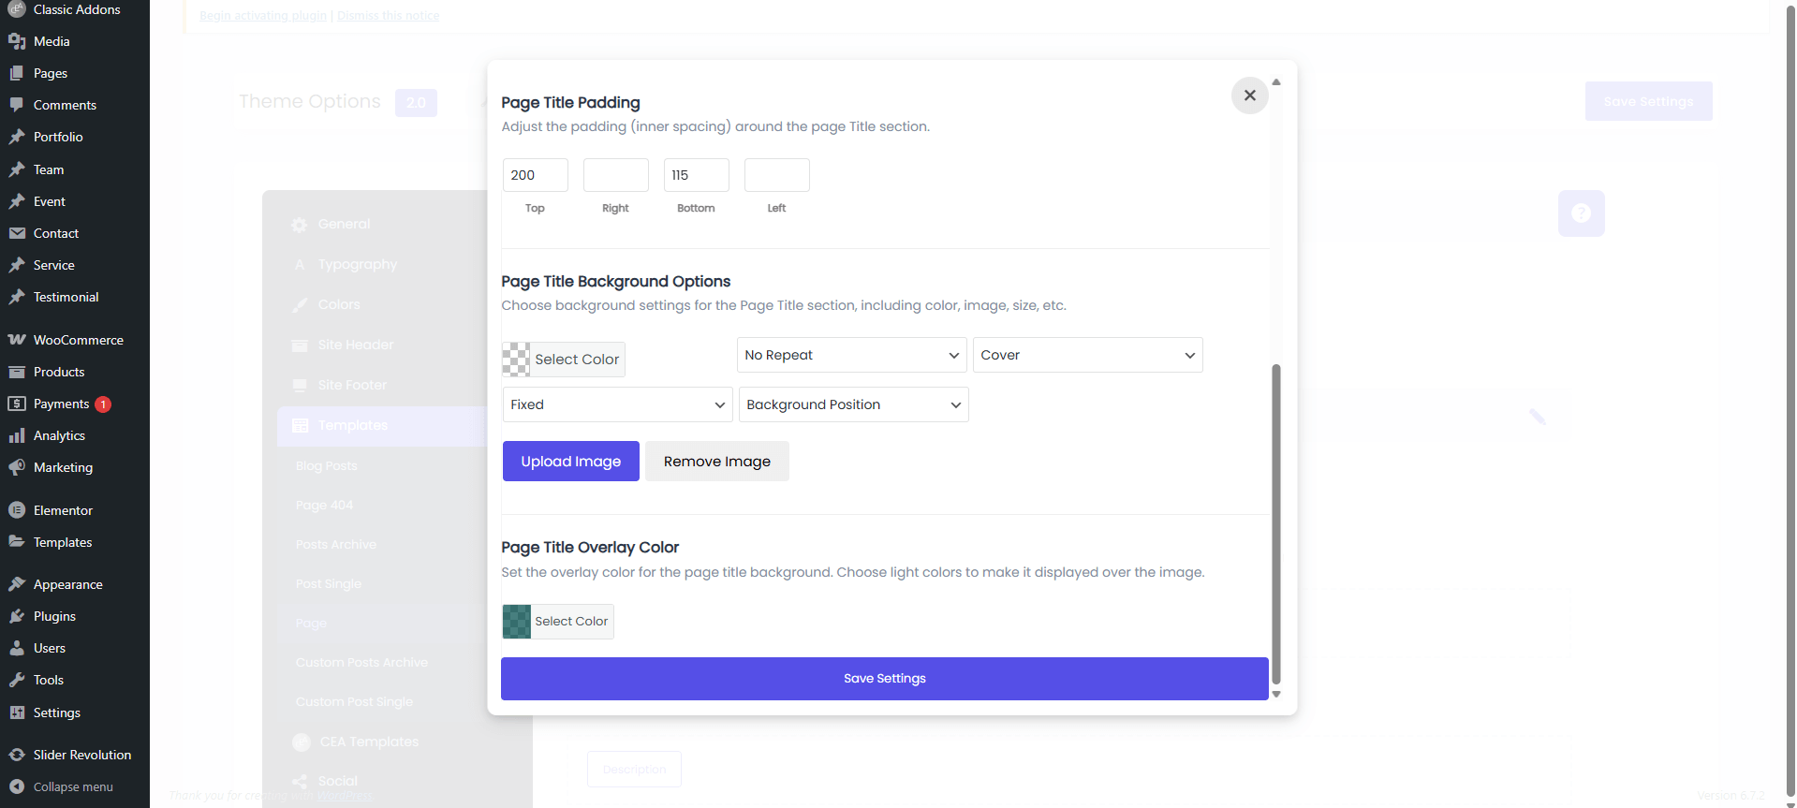Expand the Fixed attachment dropdown
This screenshot has width=1797, height=808.
click(617, 404)
